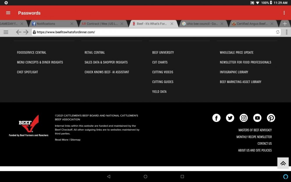This screenshot has width=291, height=182.
Task: Open the YouTube social icon in footer
Action: point(257,118)
